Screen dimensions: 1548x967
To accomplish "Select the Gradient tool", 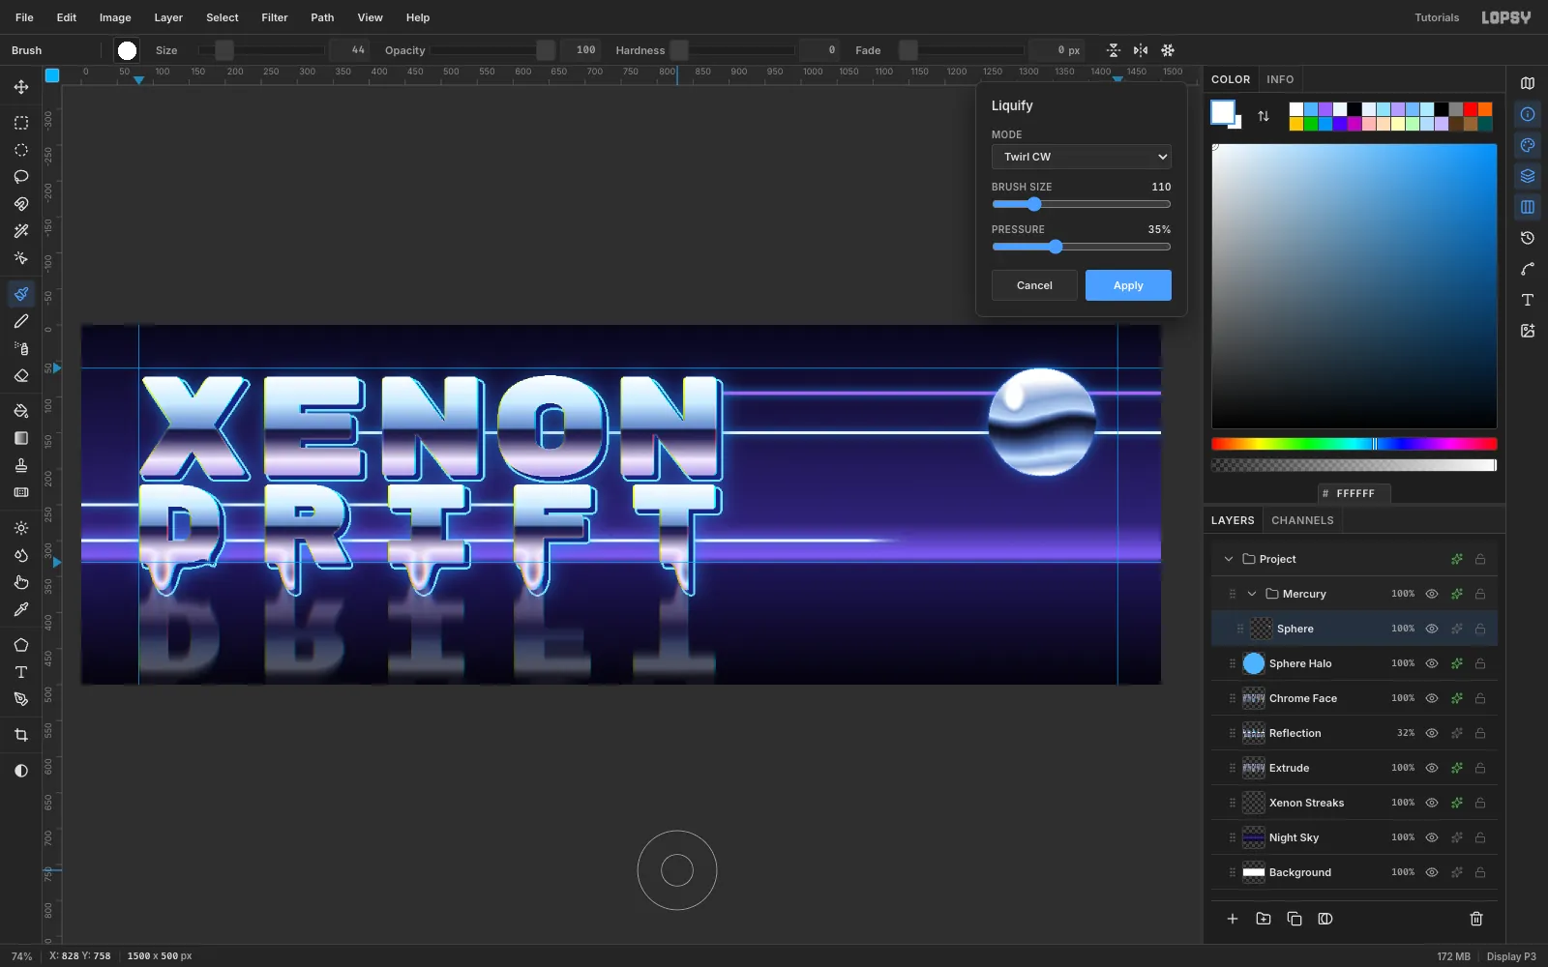I will click(x=21, y=438).
